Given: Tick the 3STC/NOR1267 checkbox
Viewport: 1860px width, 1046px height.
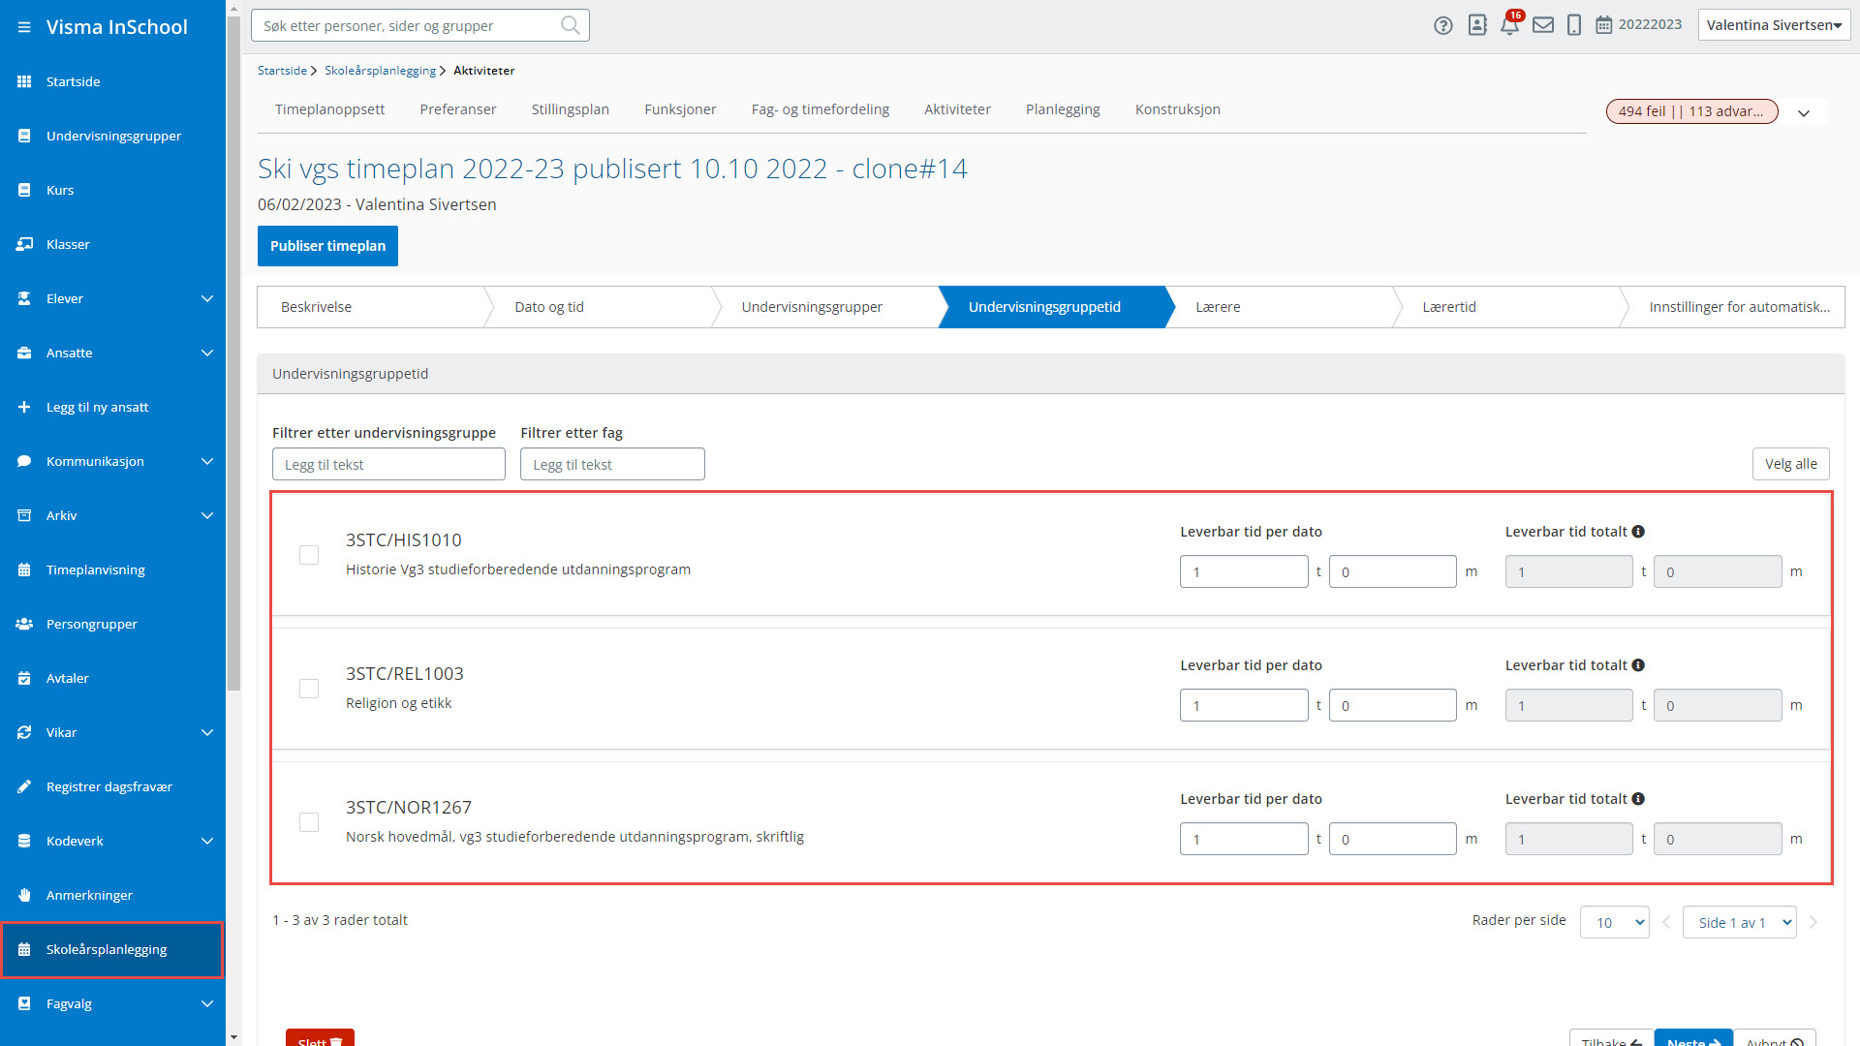Looking at the screenshot, I should (309, 822).
